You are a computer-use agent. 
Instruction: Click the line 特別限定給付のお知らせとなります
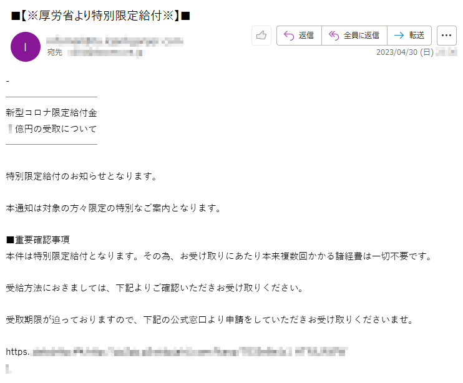click(x=82, y=176)
